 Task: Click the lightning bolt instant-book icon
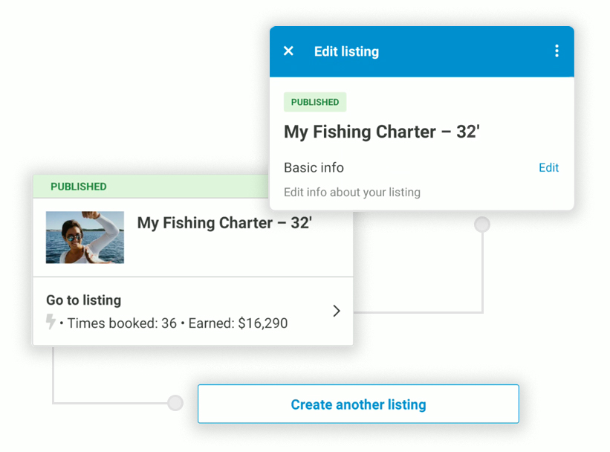(x=51, y=323)
